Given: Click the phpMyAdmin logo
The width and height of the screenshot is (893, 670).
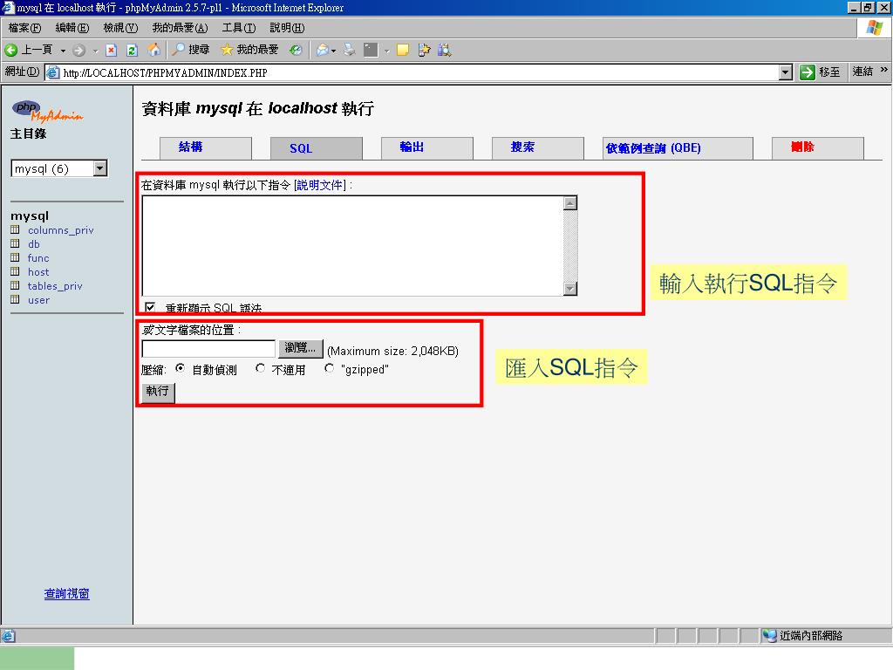Looking at the screenshot, I should (47, 111).
